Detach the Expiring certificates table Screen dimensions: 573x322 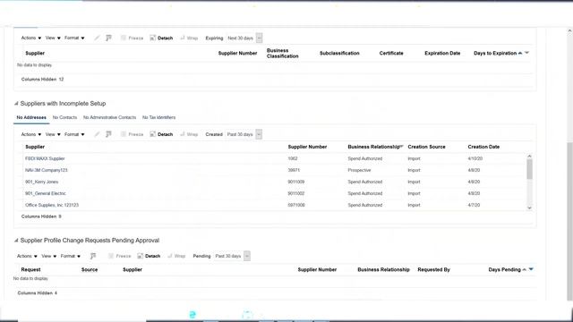pyautogui.click(x=161, y=38)
